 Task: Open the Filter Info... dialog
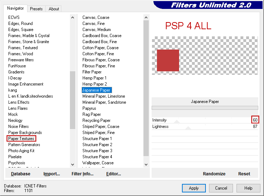coord(82,174)
